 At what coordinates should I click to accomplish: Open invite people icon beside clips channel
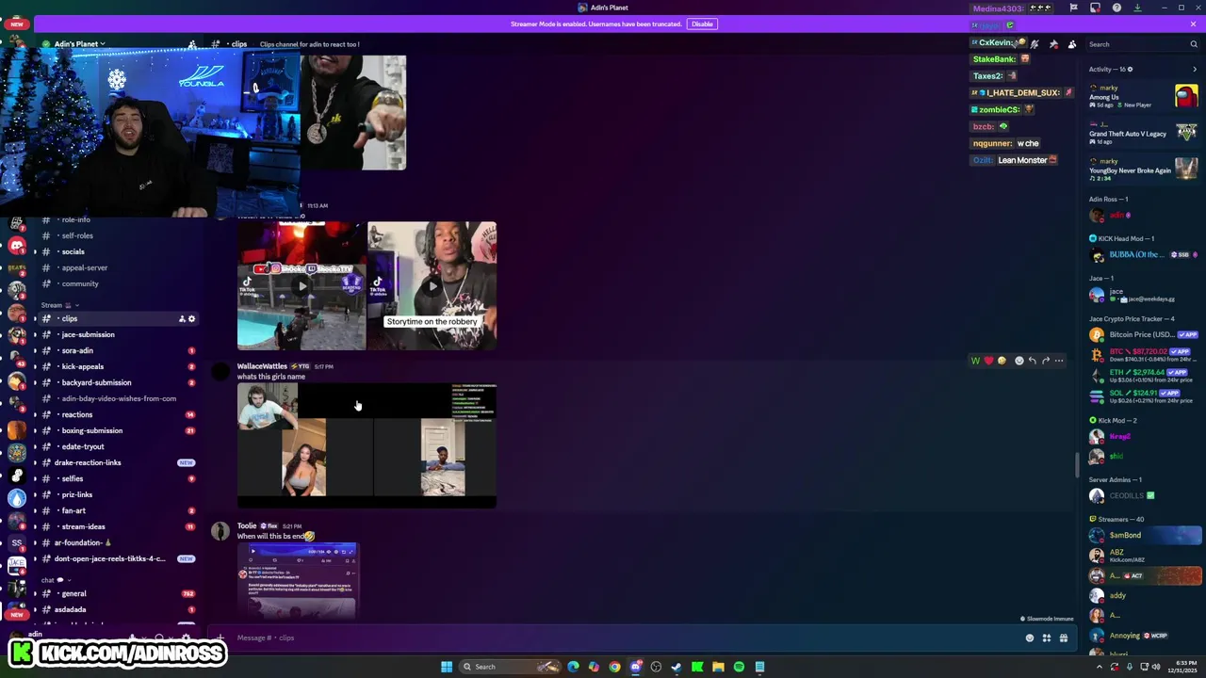(182, 318)
